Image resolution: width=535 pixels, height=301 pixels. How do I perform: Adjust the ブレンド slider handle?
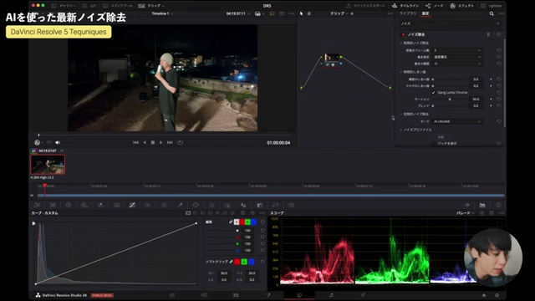433,106
